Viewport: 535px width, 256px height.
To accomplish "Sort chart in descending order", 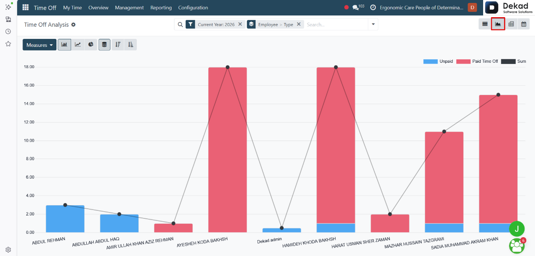I will pos(118,45).
